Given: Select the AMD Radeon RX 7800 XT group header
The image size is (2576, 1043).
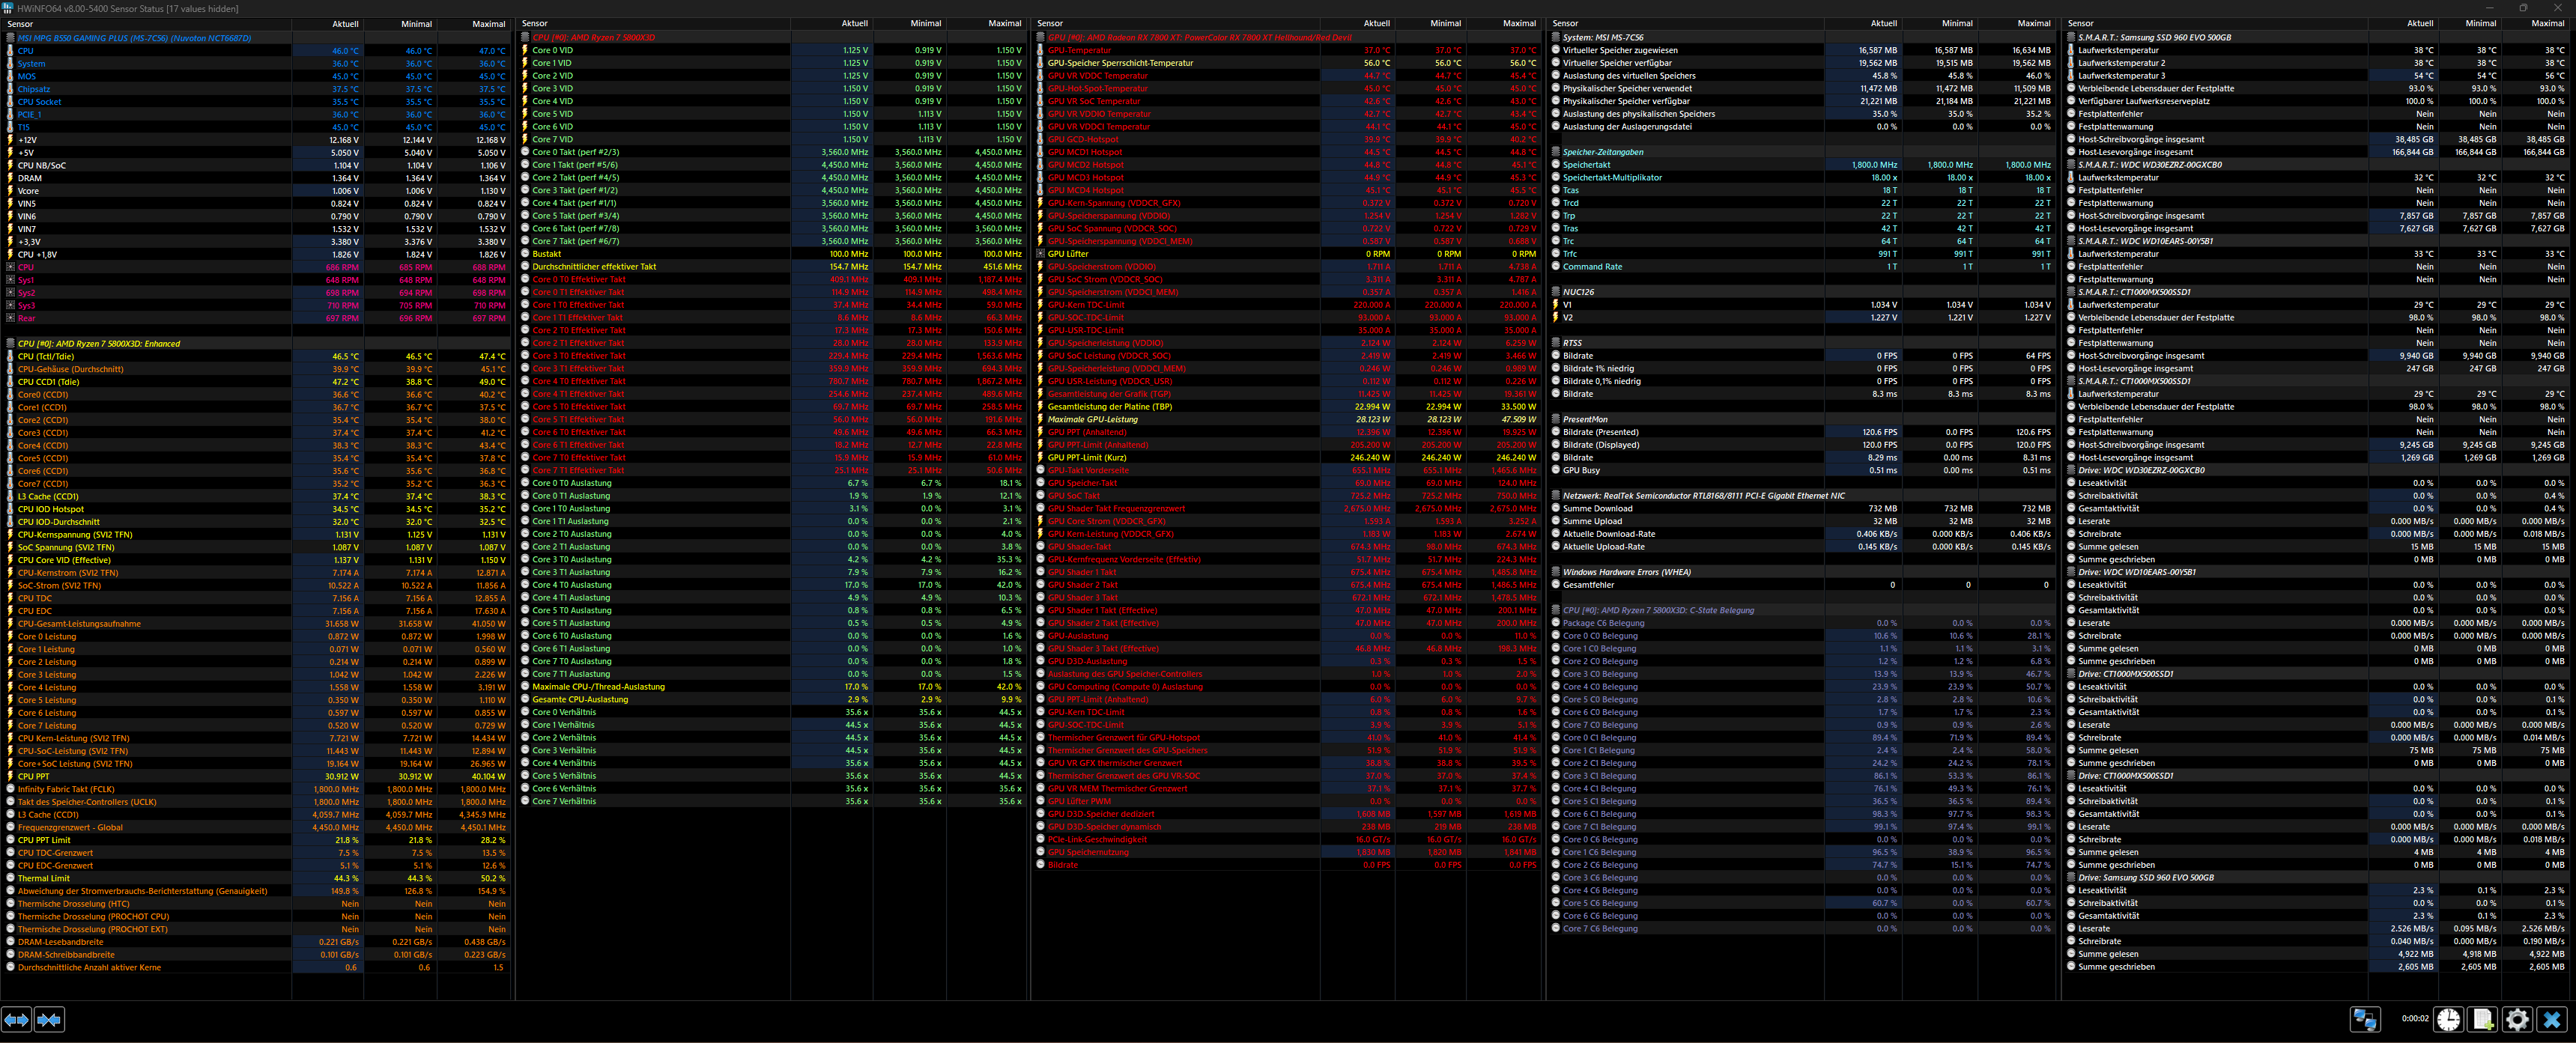Looking at the screenshot, I should coord(1199,37).
